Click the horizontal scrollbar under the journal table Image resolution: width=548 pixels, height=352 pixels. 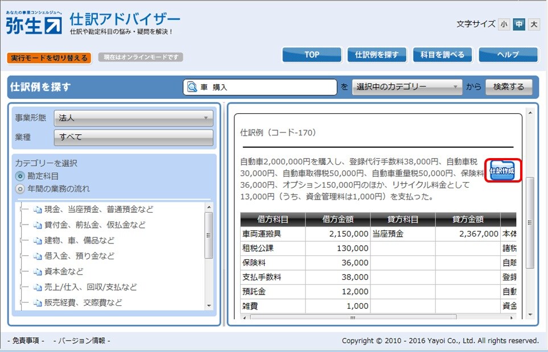352,318
